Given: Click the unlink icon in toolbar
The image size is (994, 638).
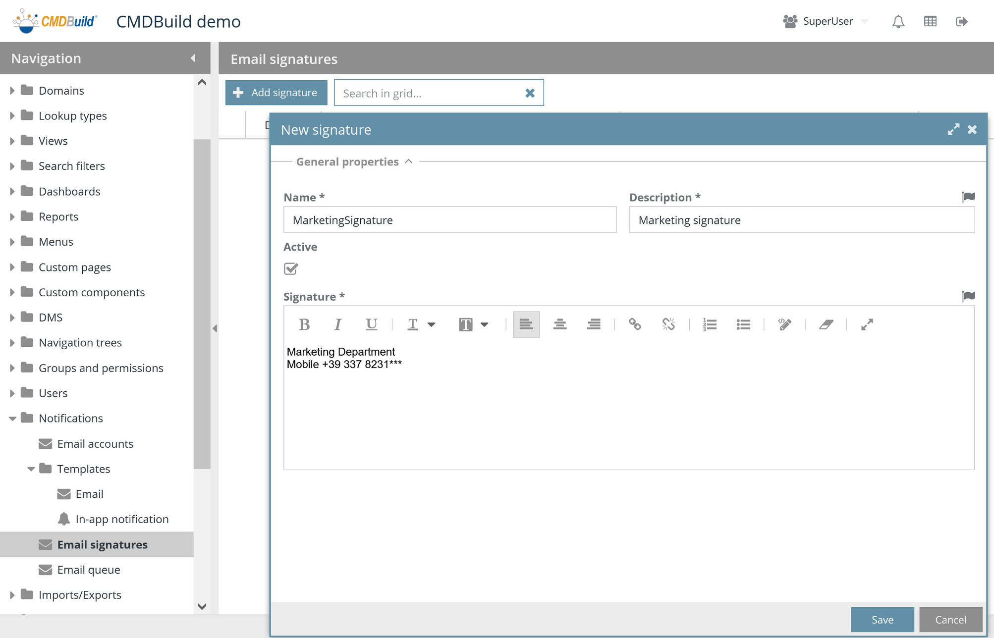Looking at the screenshot, I should 668,324.
